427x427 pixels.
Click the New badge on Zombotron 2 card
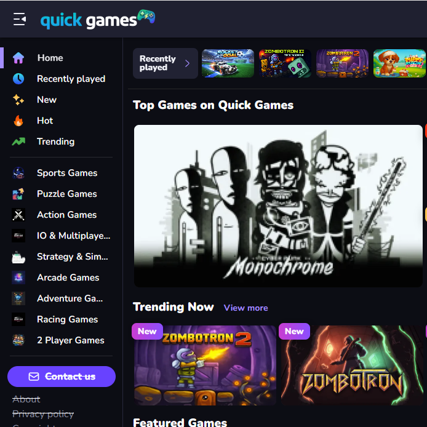(147, 332)
